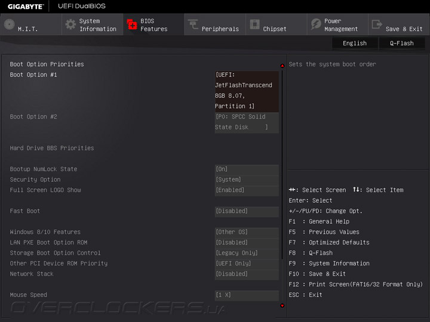Click the 'F9 : System Information' help line
430x322 pixels.
tap(329, 264)
